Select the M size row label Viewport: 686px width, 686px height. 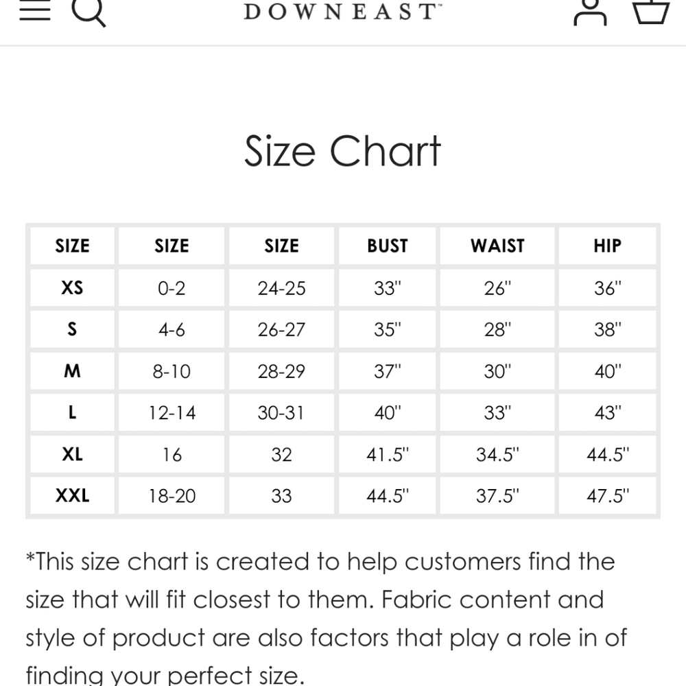click(x=72, y=371)
